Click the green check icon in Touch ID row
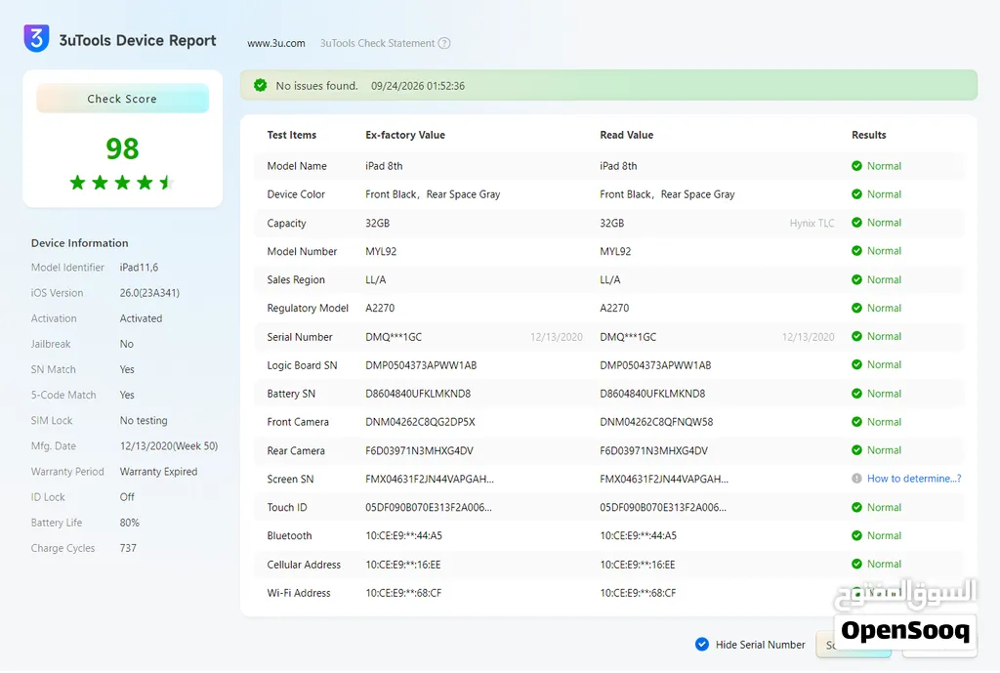The image size is (1000, 673). coord(856,507)
